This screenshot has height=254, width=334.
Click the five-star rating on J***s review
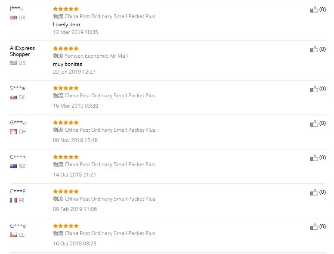(x=65, y=9)
